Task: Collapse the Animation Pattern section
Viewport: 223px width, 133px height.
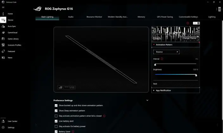Action: tap(175, 45)
